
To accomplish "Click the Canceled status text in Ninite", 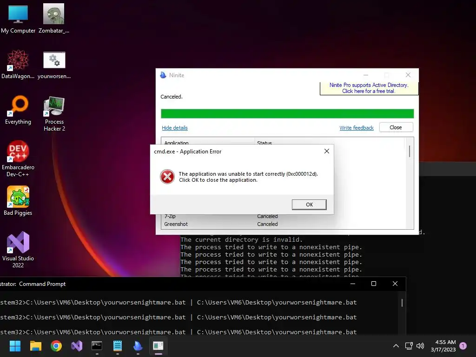I will (172, 97).
